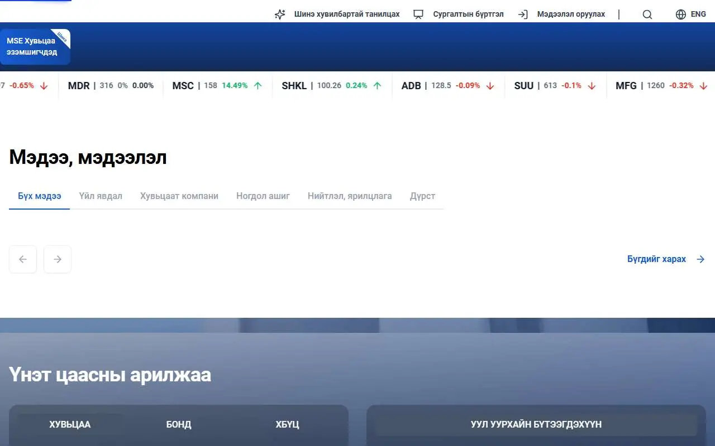Viewport: 715px width, 446px height.
Task: Click the MSC ticker symbol
Action: click(183, 86)
